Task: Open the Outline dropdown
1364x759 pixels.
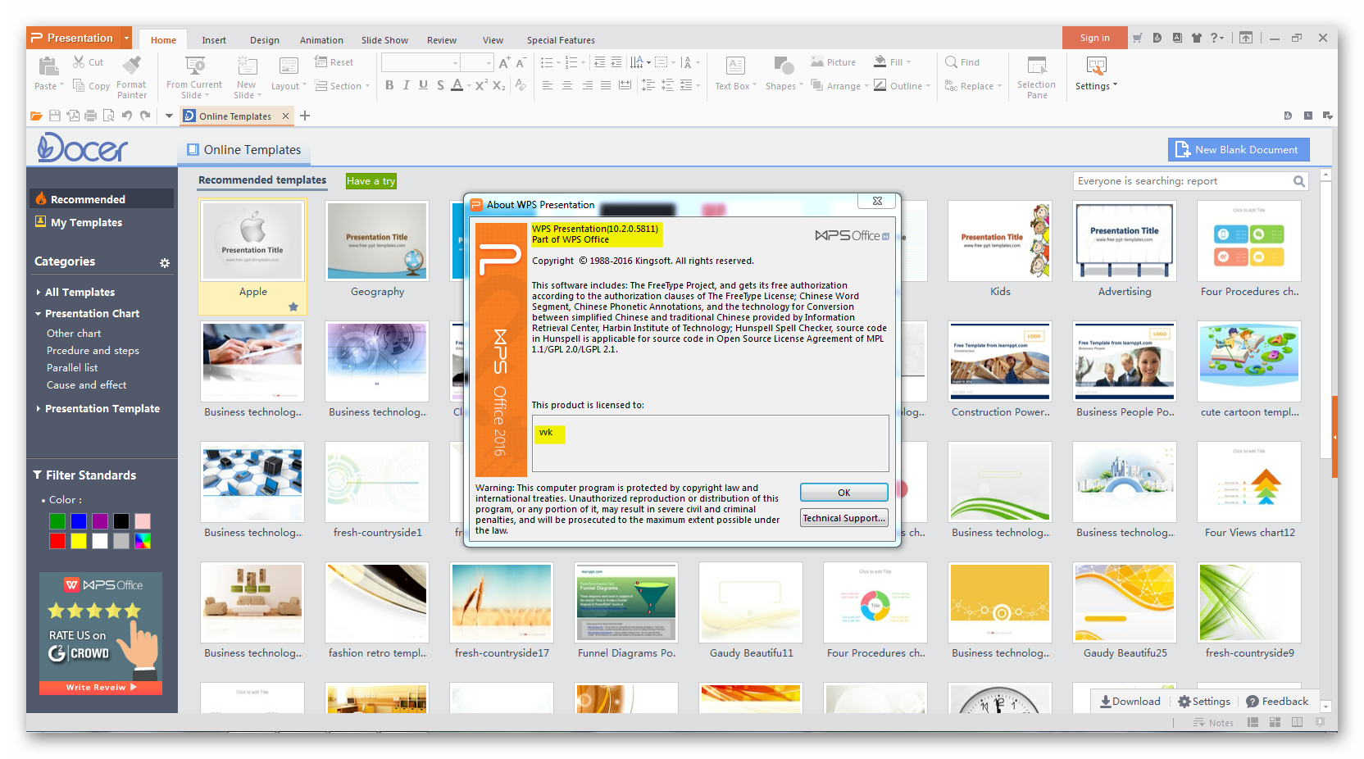Action: [902, 85]
